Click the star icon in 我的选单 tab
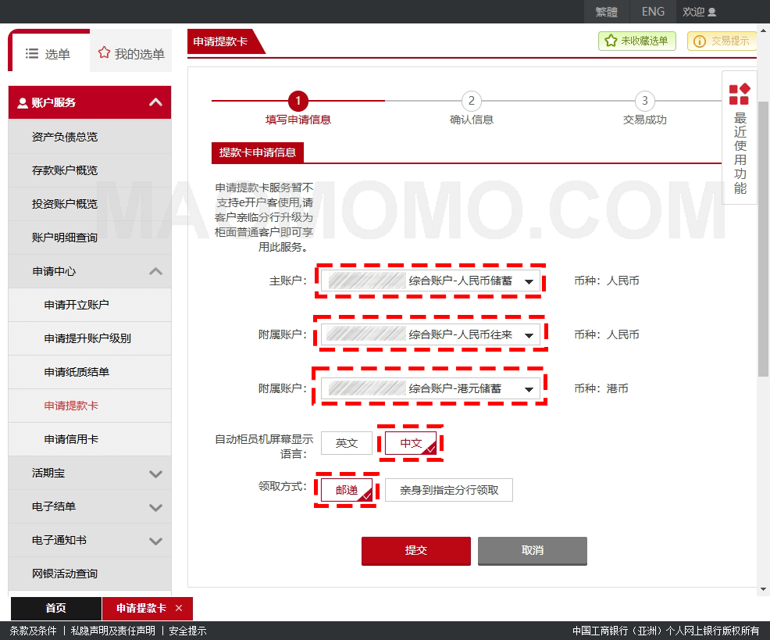Image resolution: width=770 pixels, height=640 pixels. pos(104,53)
